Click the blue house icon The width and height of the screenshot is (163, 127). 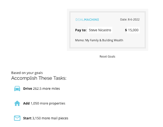(x=17, y=103)
